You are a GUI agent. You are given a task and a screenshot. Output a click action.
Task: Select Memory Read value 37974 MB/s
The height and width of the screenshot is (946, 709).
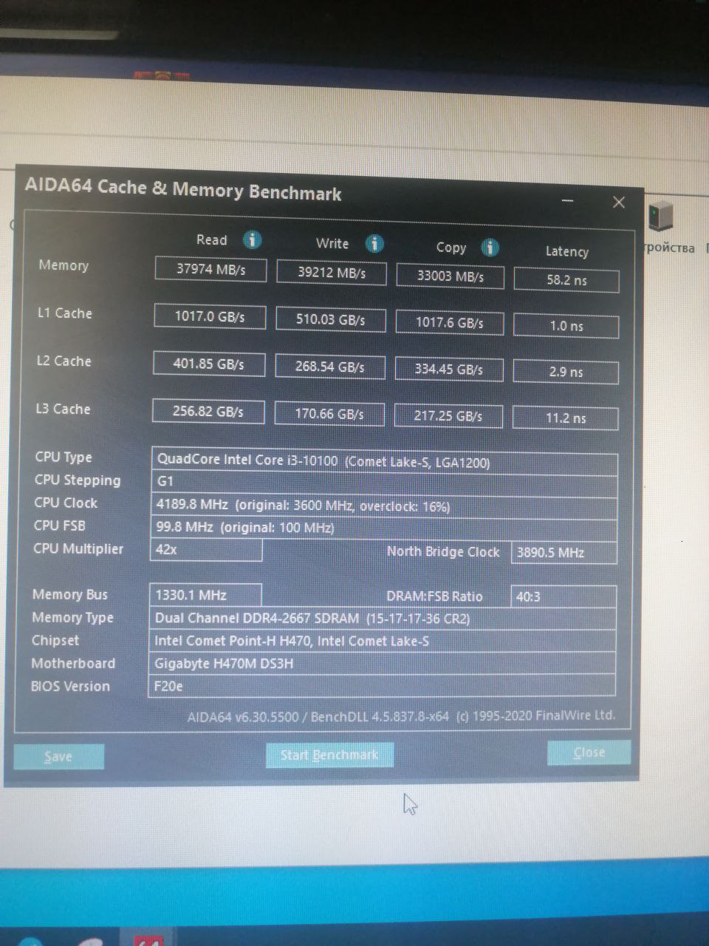click(x=210, y=269)
